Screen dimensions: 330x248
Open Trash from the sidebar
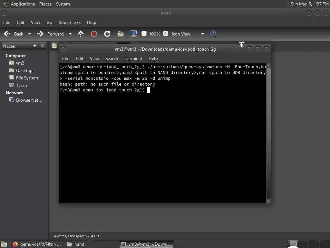click(x=18, y=85)
